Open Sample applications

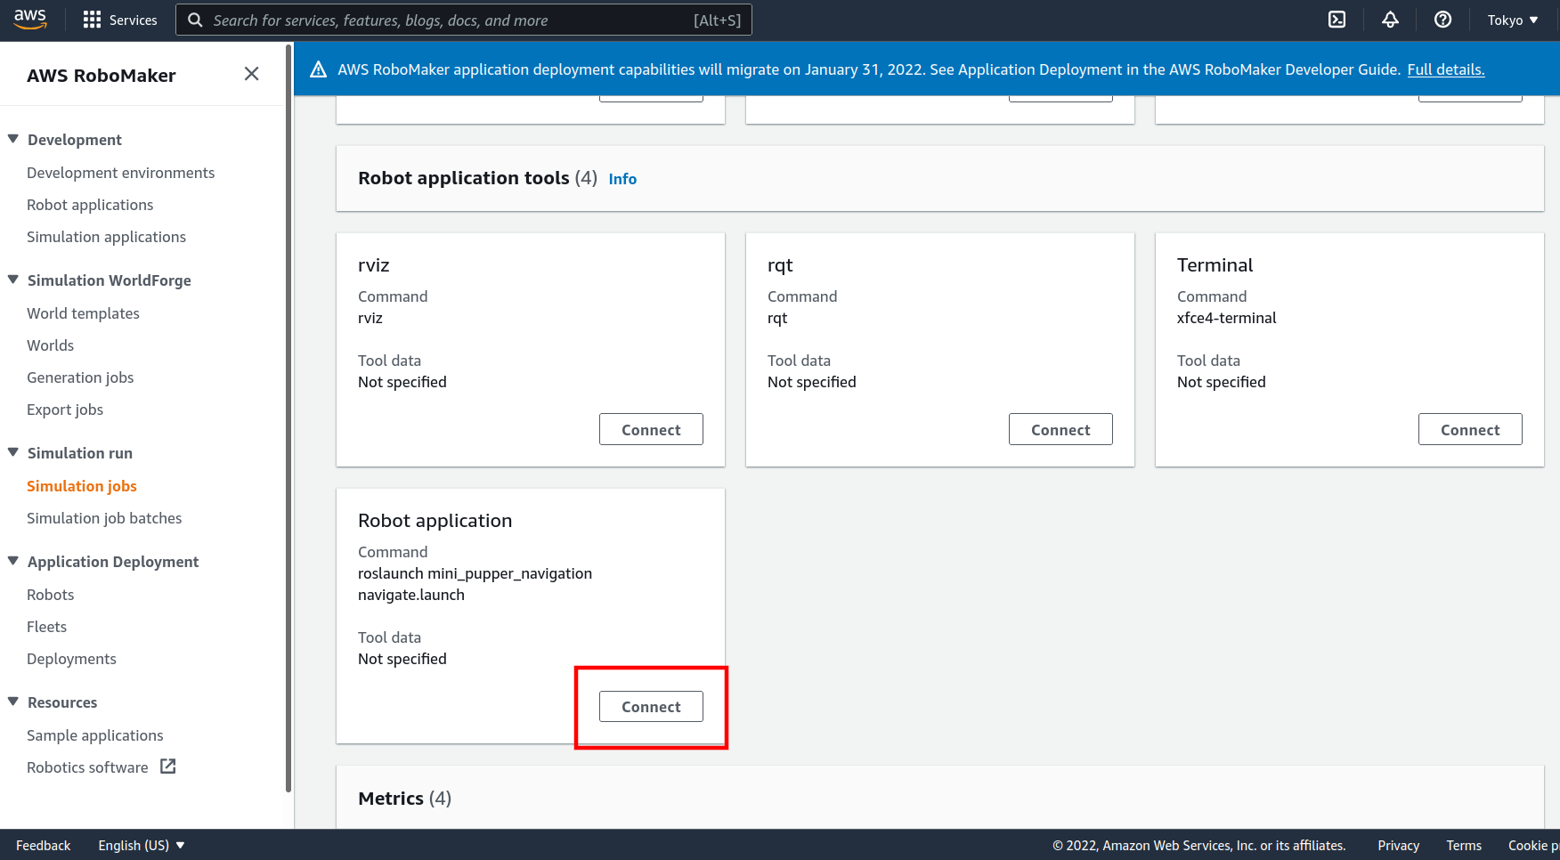tap(95, 735)
